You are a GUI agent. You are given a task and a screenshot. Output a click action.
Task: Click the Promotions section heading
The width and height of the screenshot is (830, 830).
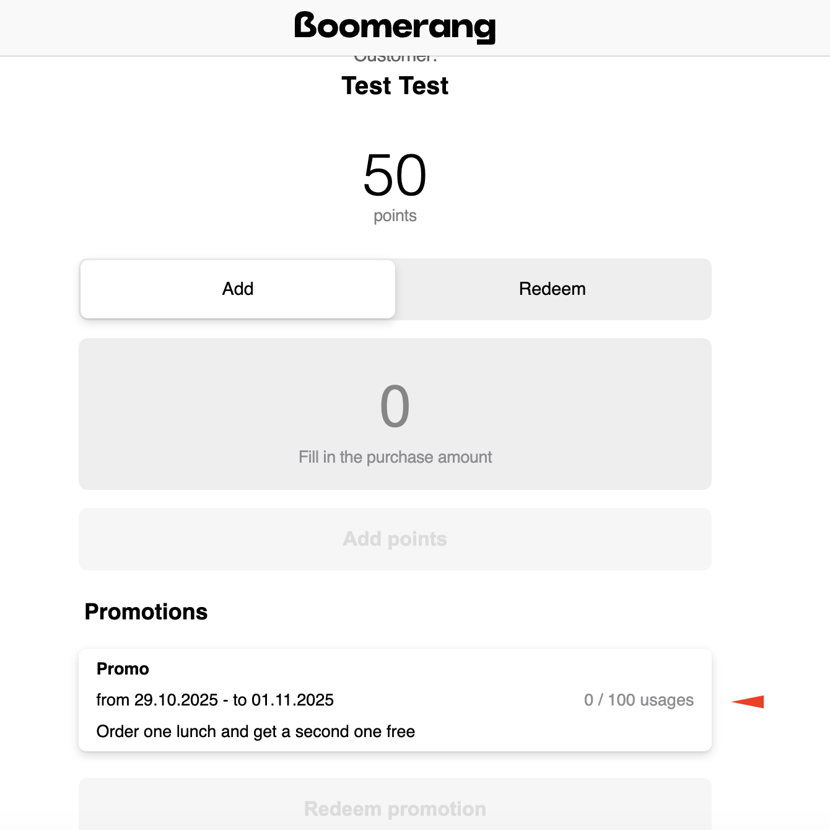pos(146,612)
